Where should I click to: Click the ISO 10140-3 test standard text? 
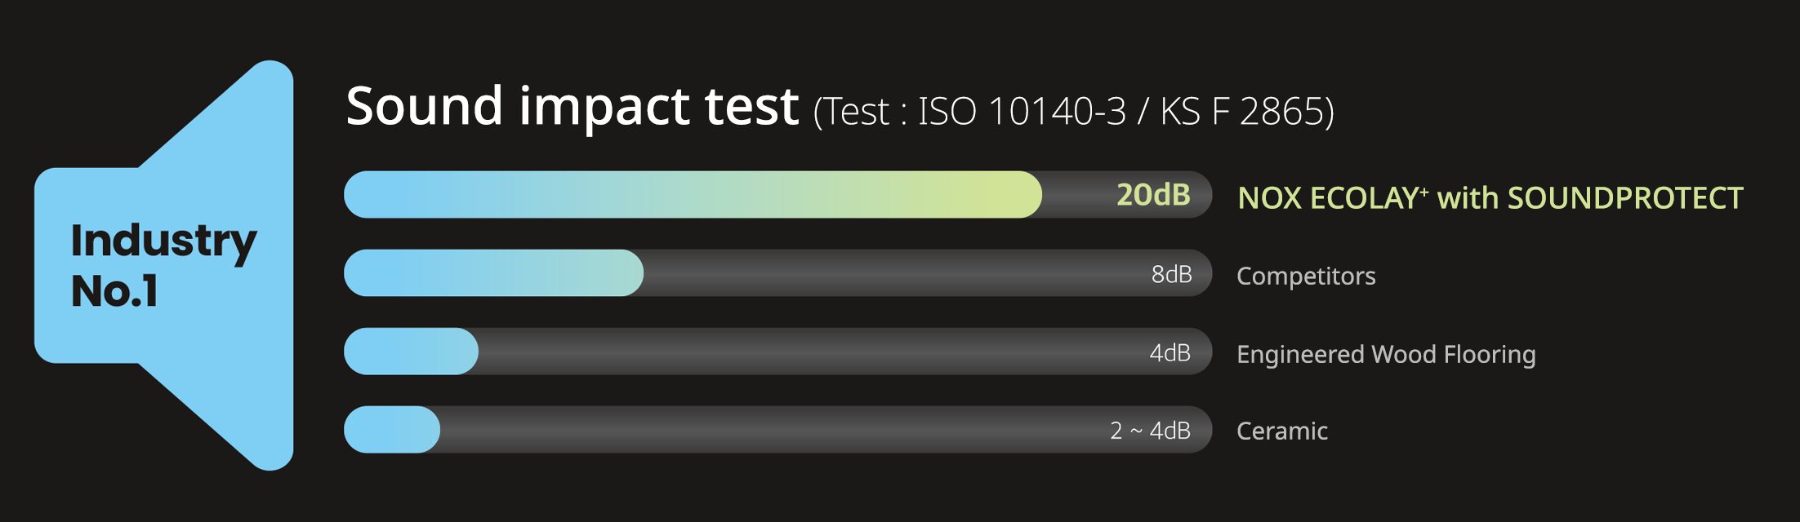pyautogui.click(x=1022, y=111)
